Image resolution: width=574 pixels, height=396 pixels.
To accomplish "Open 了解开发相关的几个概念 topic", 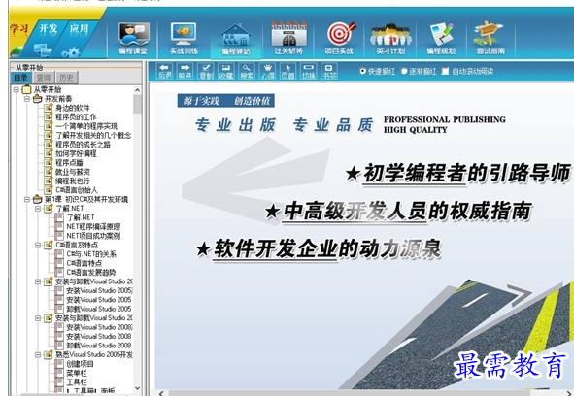I will pos(93,135).
